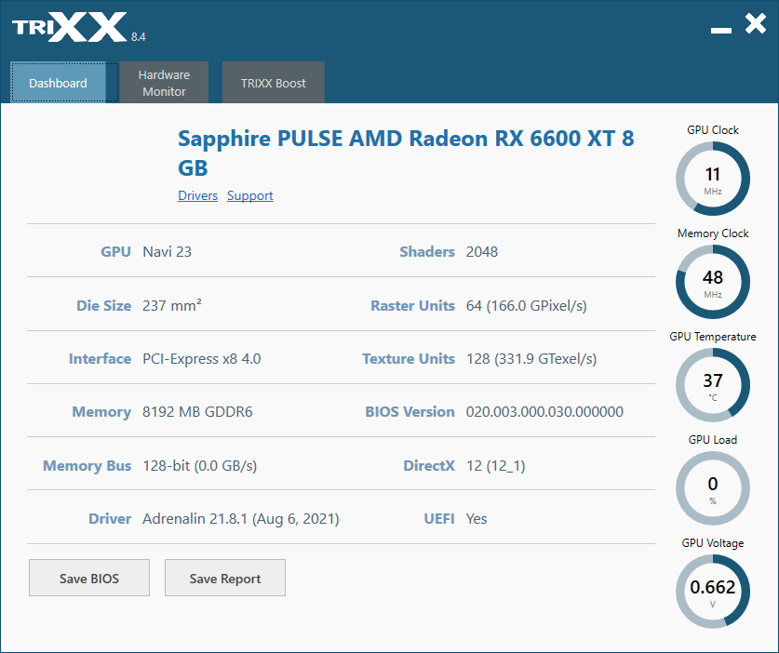Viewport: 779px width, 653px height.
Task: Select '8192 MB GDDR6' memory value
Action: [x=197, y=412]
